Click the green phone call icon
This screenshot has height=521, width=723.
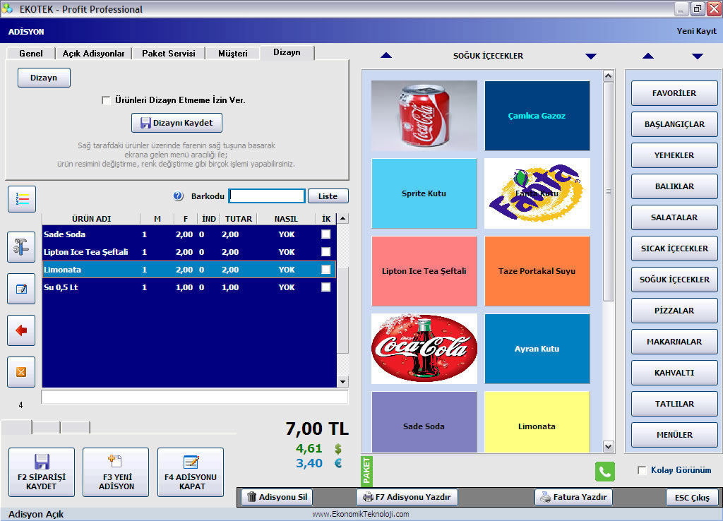tap(605, 471)
